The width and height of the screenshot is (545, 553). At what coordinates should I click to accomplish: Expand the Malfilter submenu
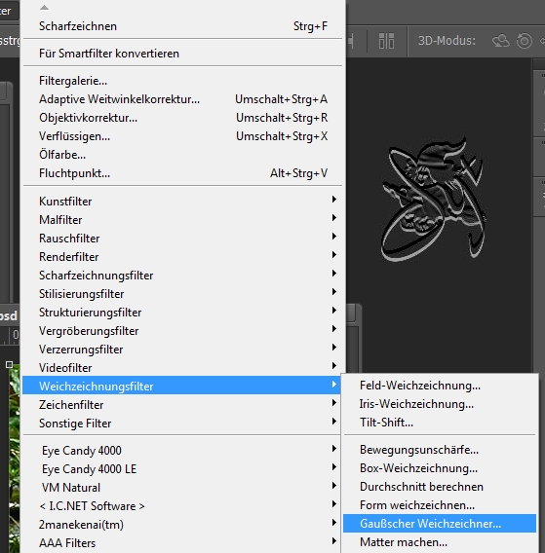pyautogui.click(x=182, y=220)
